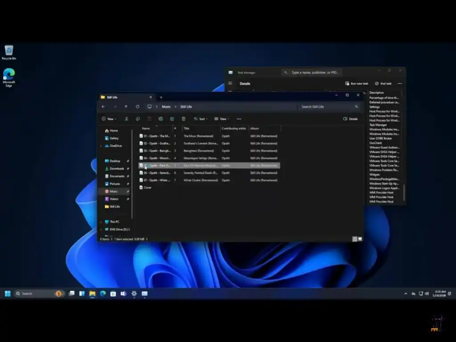Refresh the Still Life folder view
This screenshot has width=456, height=342.
[x=137, y=107]
